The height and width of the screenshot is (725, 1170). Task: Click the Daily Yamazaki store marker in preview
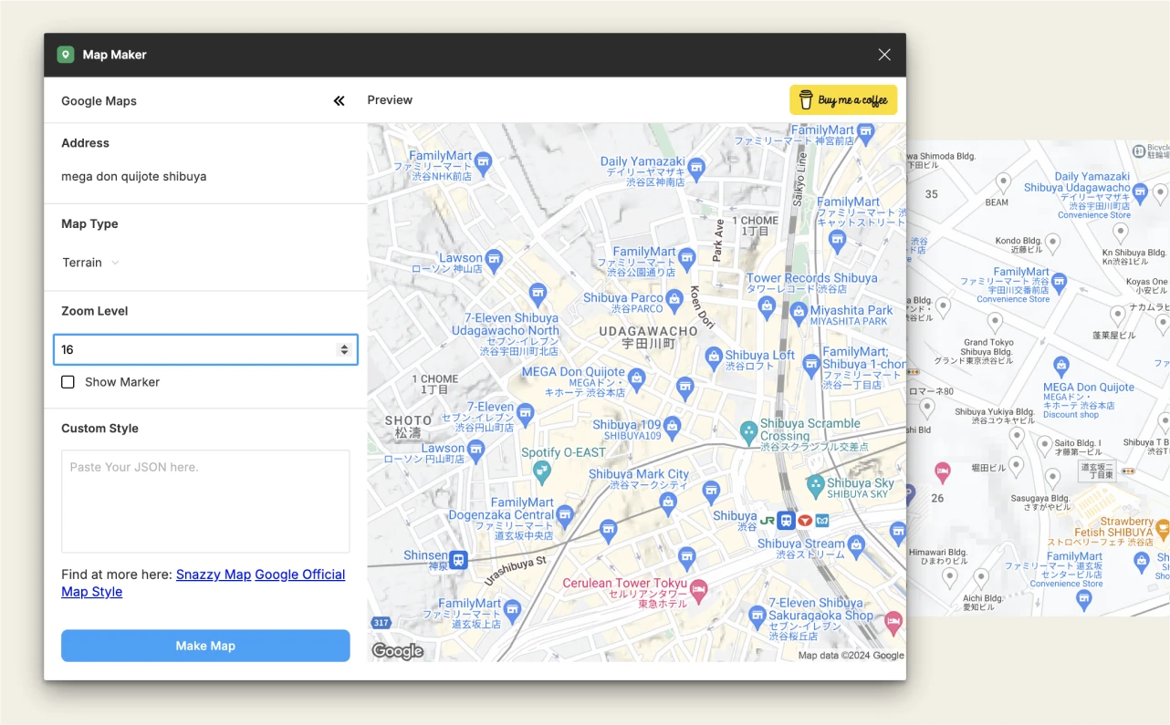(x=697, y=168)
